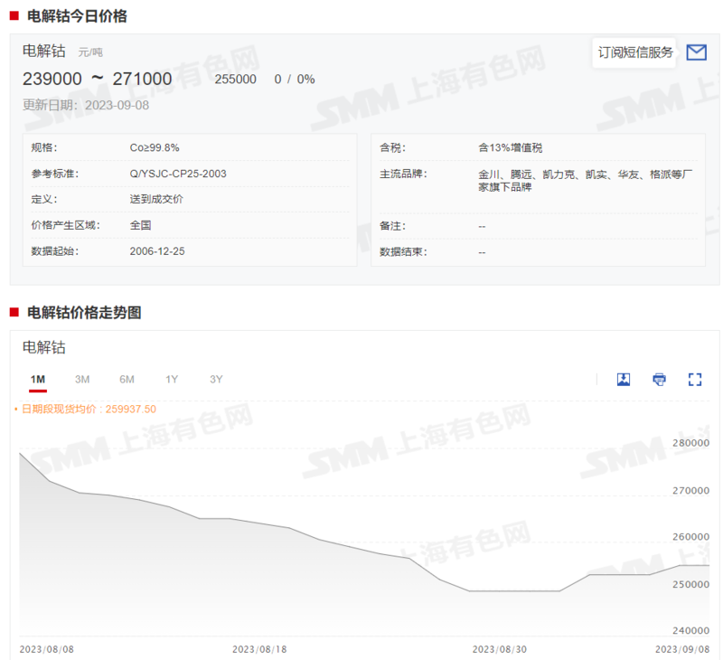The height and width of the screenshot is (660, 723).
Task: Click the 参考标准 value Q/YSJC-CP25-2003
Action: click(178, 173)
